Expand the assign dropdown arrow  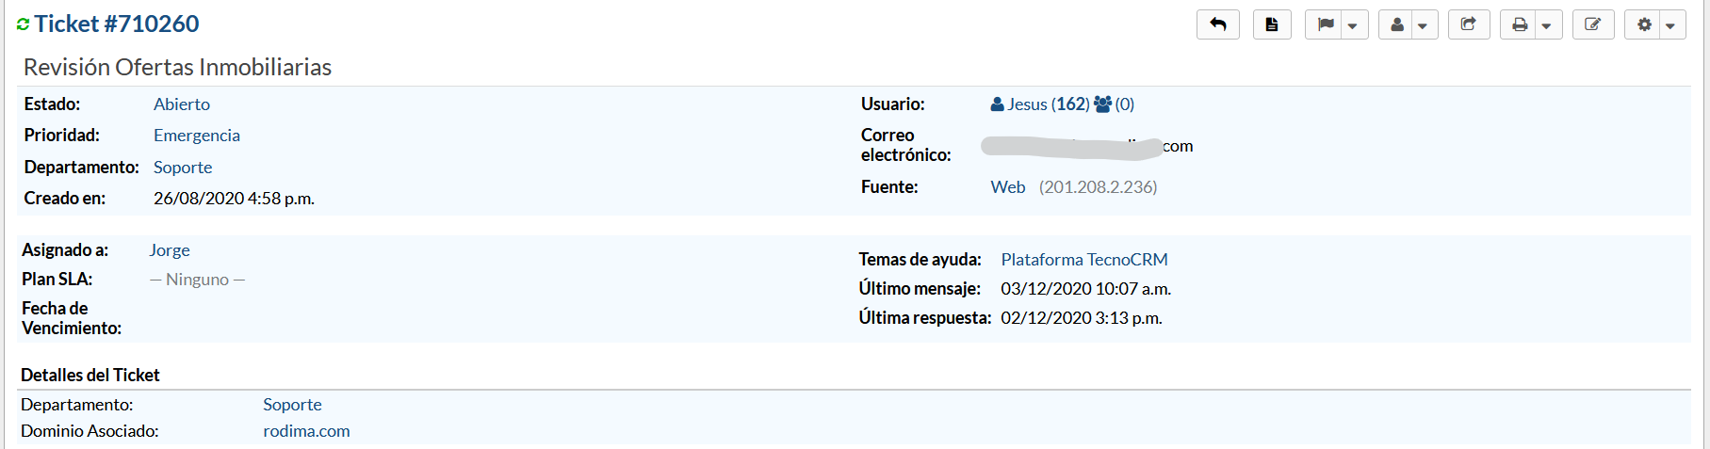(x=1423, y=25)
